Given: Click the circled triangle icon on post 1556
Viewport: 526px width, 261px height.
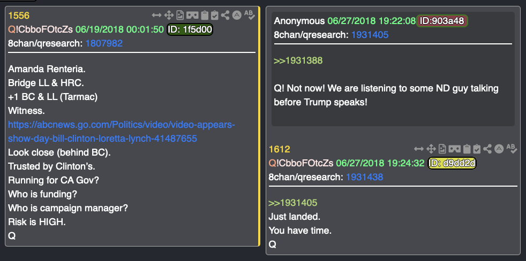Looking at the screenshot, I should [237, 15].
